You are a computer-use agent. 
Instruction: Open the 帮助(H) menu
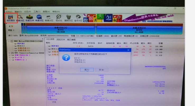pyautogui.click(x=56, y=12)
